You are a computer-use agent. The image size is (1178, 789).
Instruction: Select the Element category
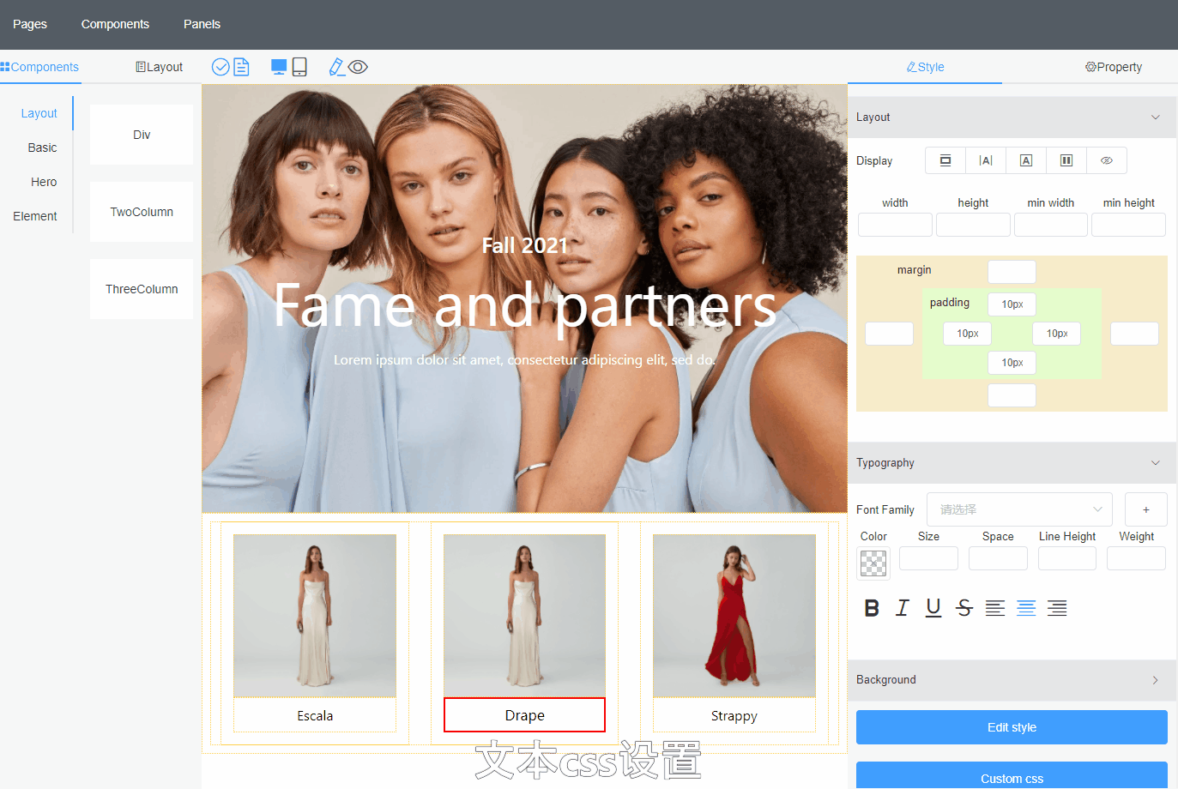[35, 216]
